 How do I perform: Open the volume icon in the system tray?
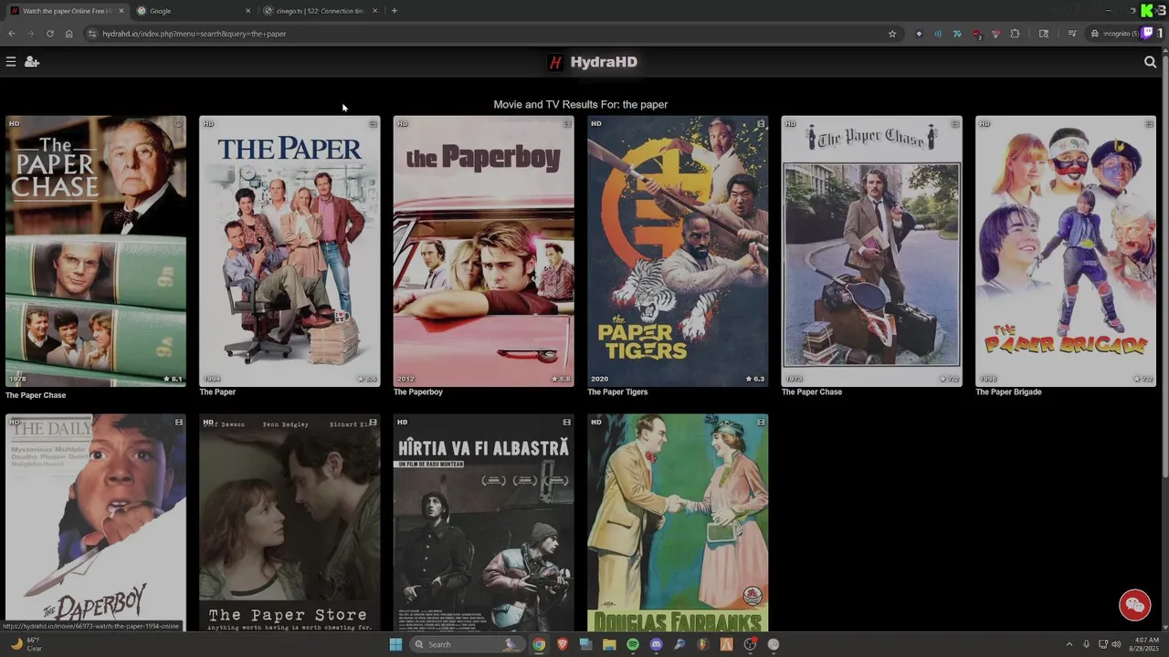point(1116,644)
